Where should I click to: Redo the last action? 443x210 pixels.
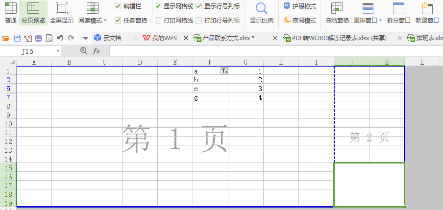(x=71, y=38)
